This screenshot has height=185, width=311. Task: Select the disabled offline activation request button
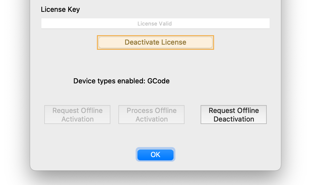(x=77, y=115)
